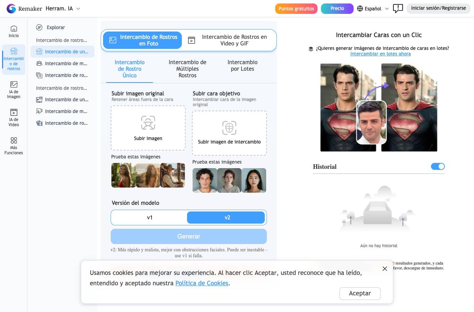Screen dimensions: 474x312
Task: Follow the Intercambiar en lotes ahora link
Action: click(x=380, y=54)
